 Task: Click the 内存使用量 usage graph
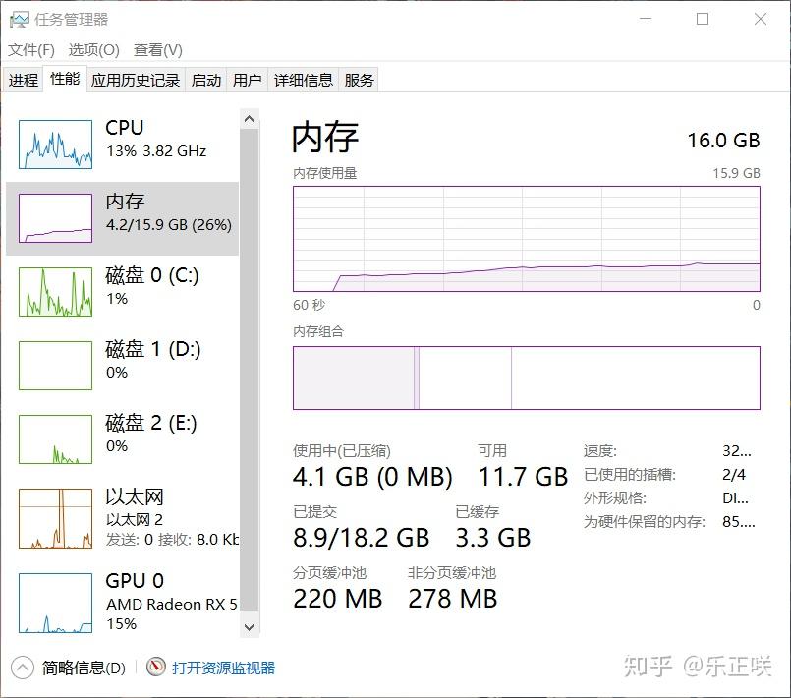pyautogui.click(x=526, y=239)
